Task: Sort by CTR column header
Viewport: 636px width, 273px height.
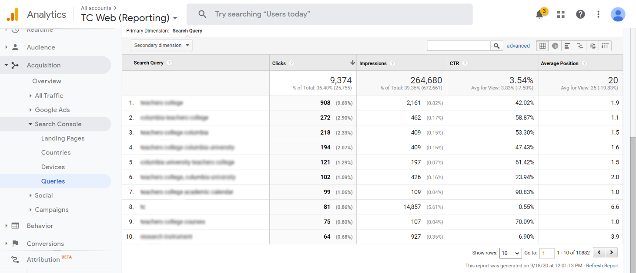Action: click(x=454, y=63)
